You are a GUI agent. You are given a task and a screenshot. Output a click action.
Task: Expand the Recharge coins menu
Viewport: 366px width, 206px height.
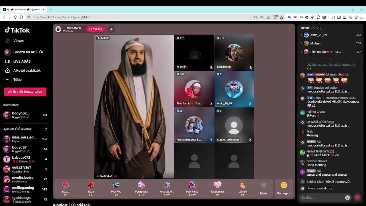pos(284,188)
